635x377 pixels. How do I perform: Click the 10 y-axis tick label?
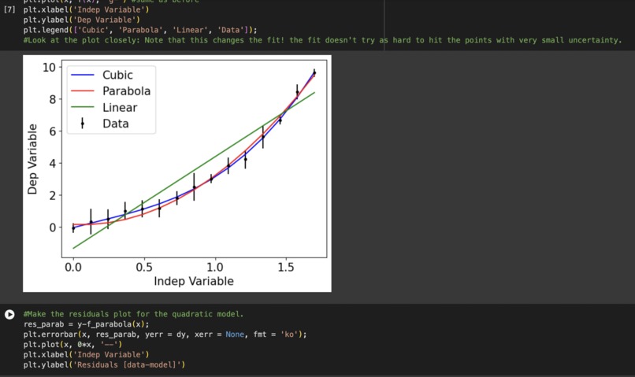[49, 67]
